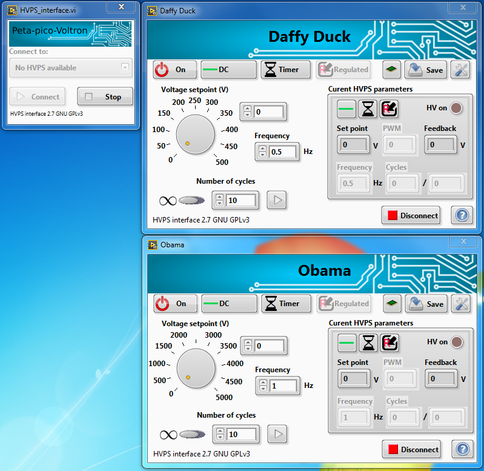This screenshot has height=471, width=484.
Task: Click Set point value in Obama parameters
Action: tap(354, 379)
